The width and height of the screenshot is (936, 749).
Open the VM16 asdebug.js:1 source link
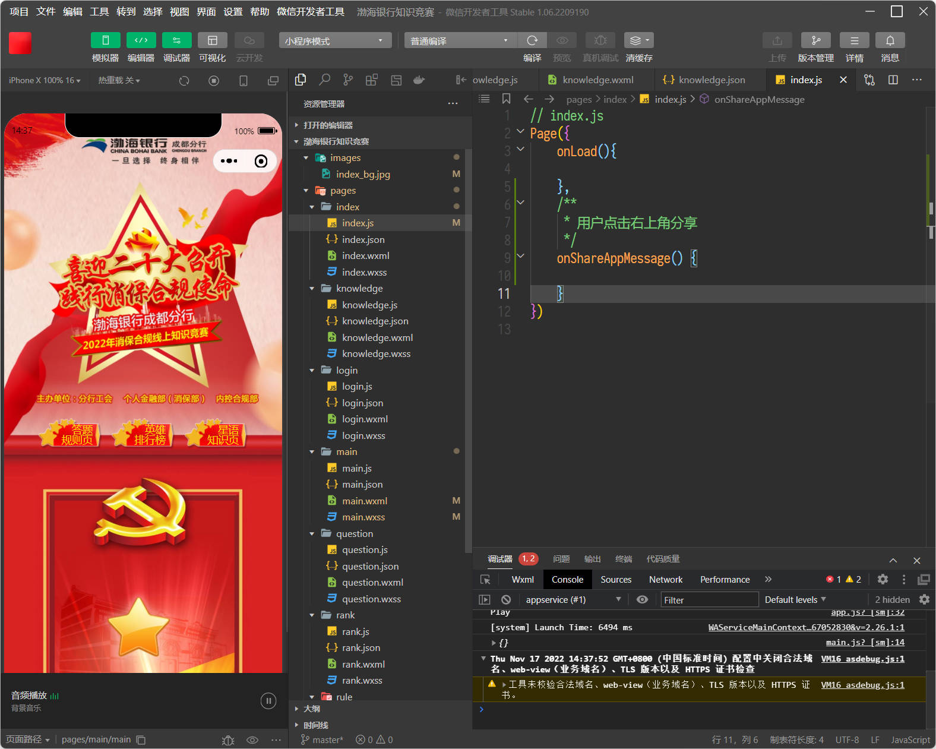[862, 659]
